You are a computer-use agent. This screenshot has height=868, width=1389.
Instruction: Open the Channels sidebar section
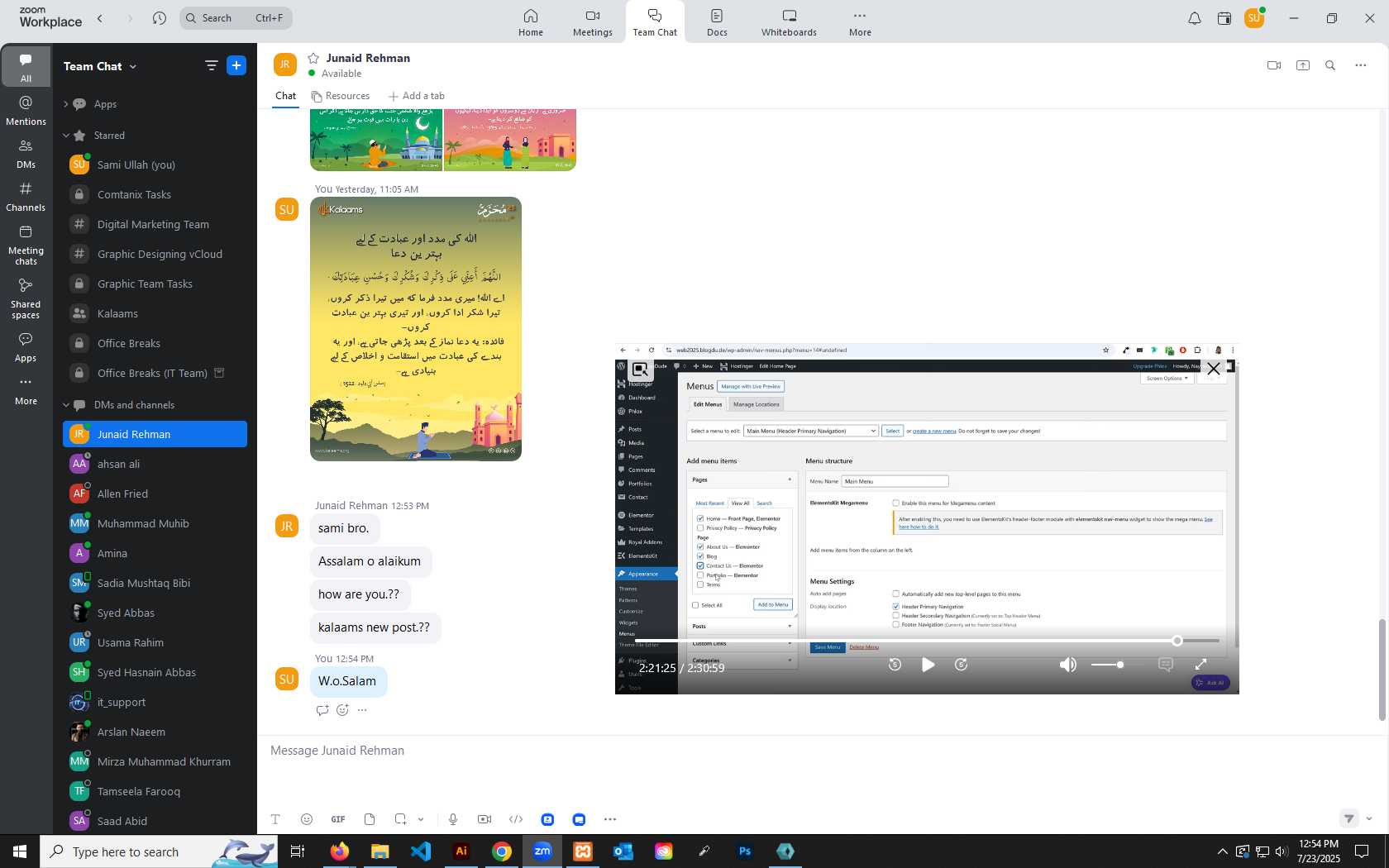[26, 197]
